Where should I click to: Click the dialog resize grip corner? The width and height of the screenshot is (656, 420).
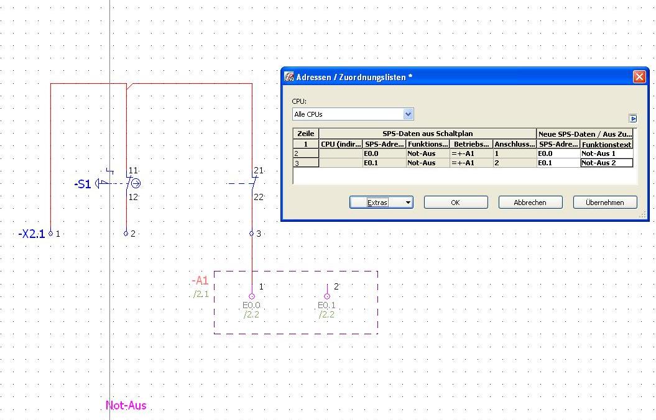(x=642, y=215)
